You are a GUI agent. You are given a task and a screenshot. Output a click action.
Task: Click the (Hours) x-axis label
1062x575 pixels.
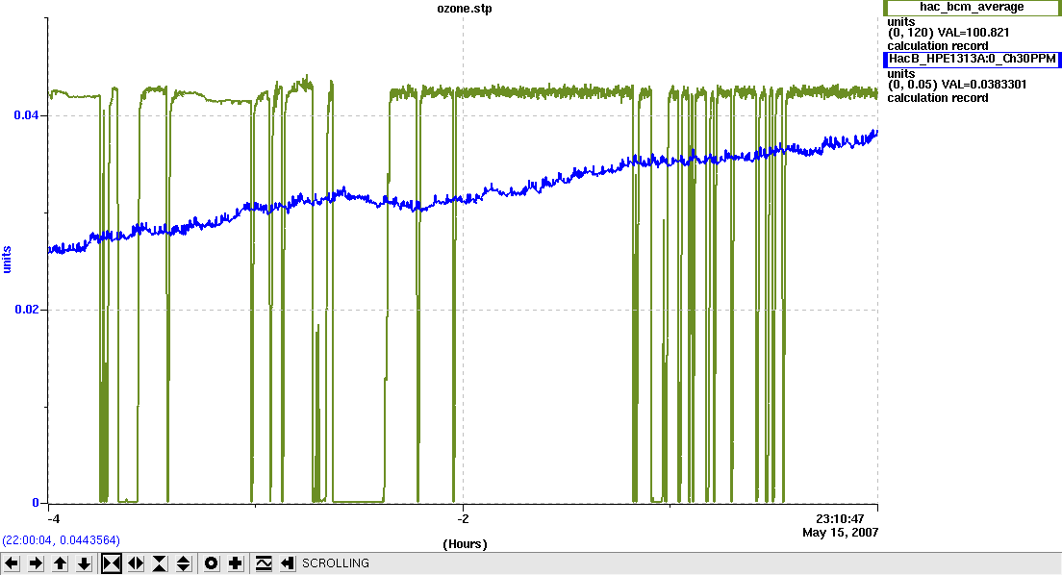[465, 544]
